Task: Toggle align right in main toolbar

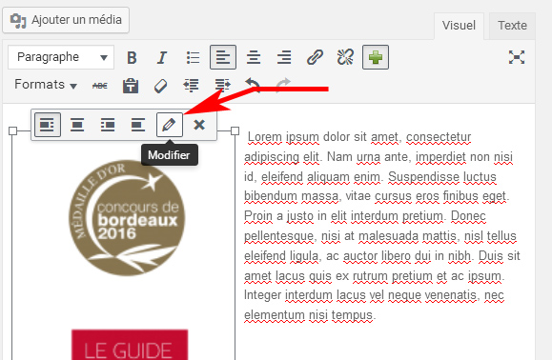Action: pos(284,57)
